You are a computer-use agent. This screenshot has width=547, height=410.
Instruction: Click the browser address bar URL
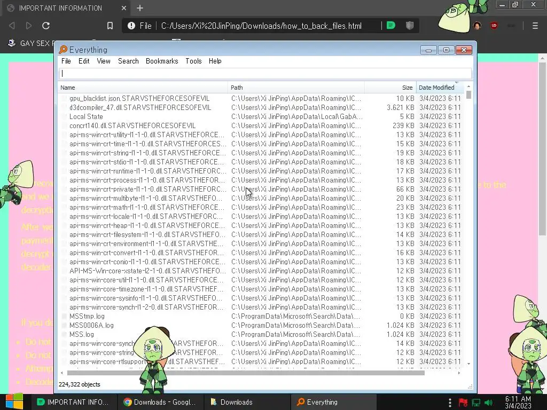point(261,26)
